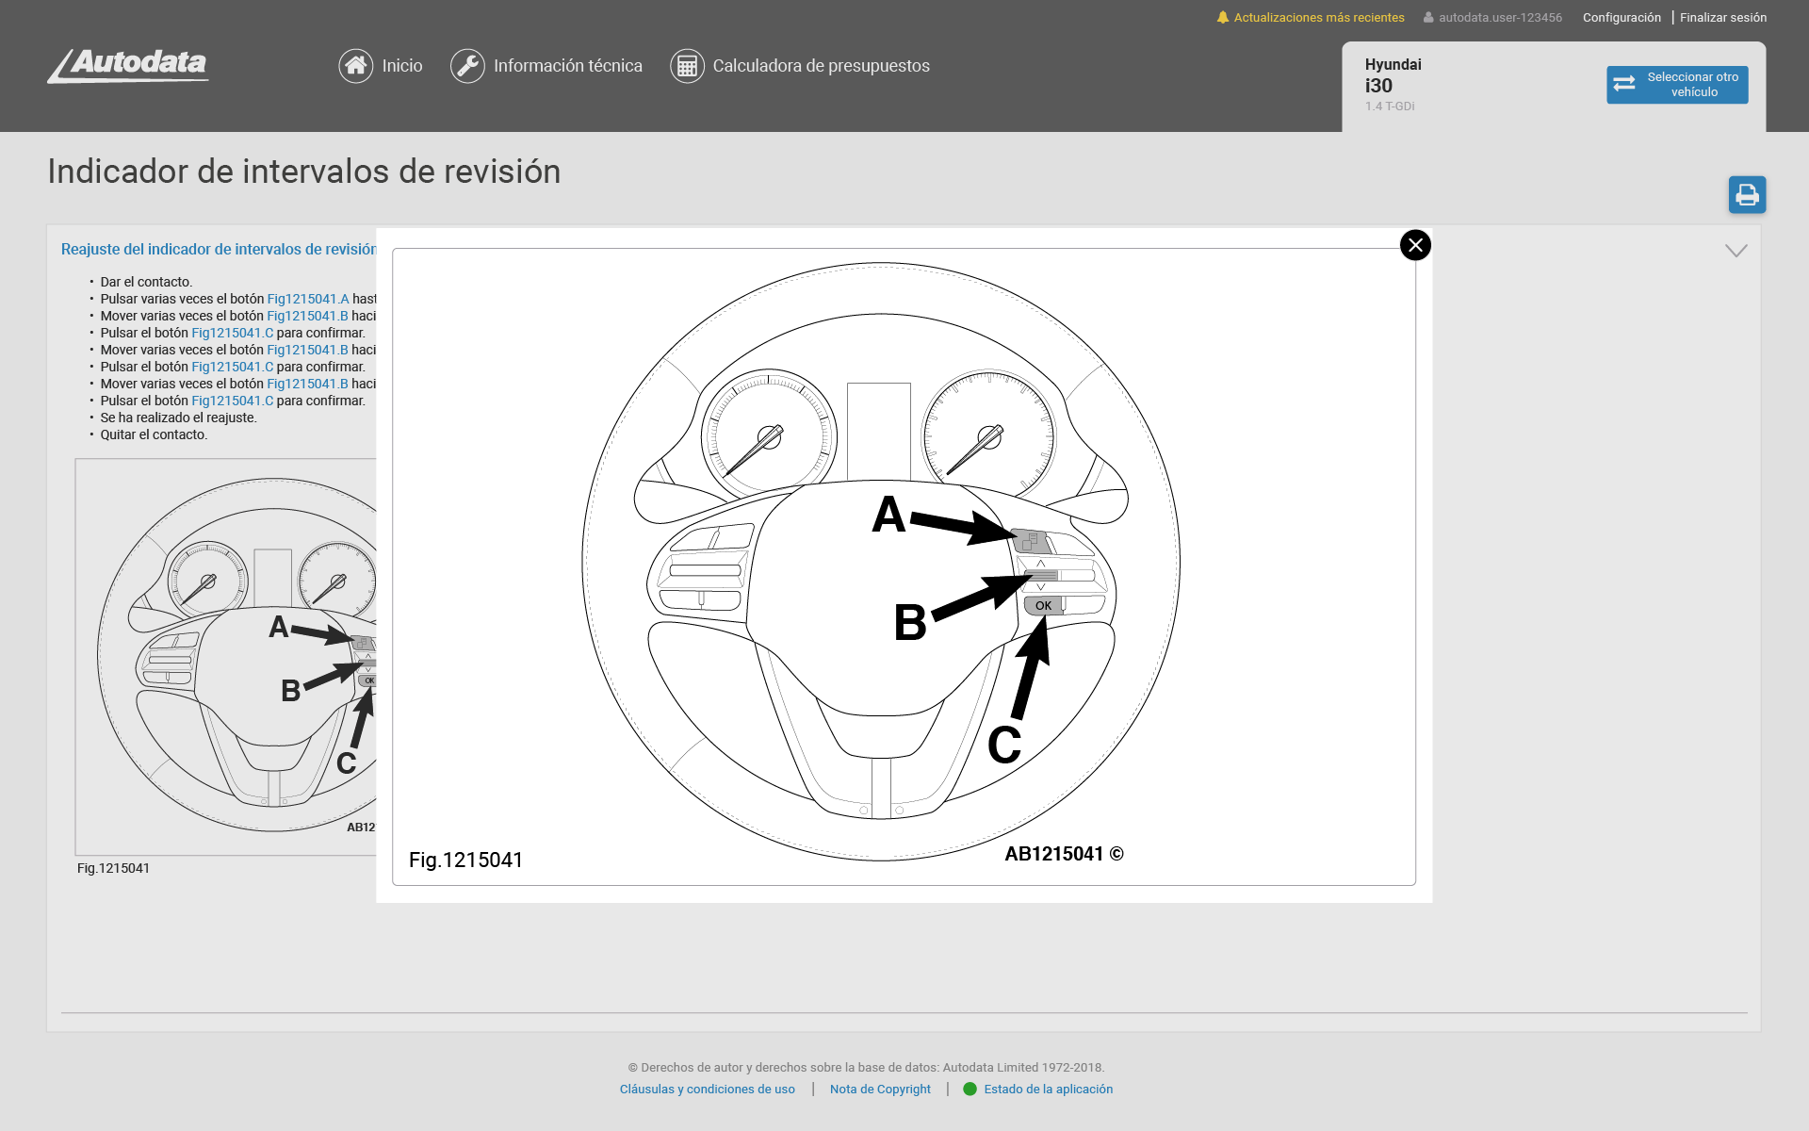
Task: Open the Configuración menu
Action: (x=1621, y=18)
